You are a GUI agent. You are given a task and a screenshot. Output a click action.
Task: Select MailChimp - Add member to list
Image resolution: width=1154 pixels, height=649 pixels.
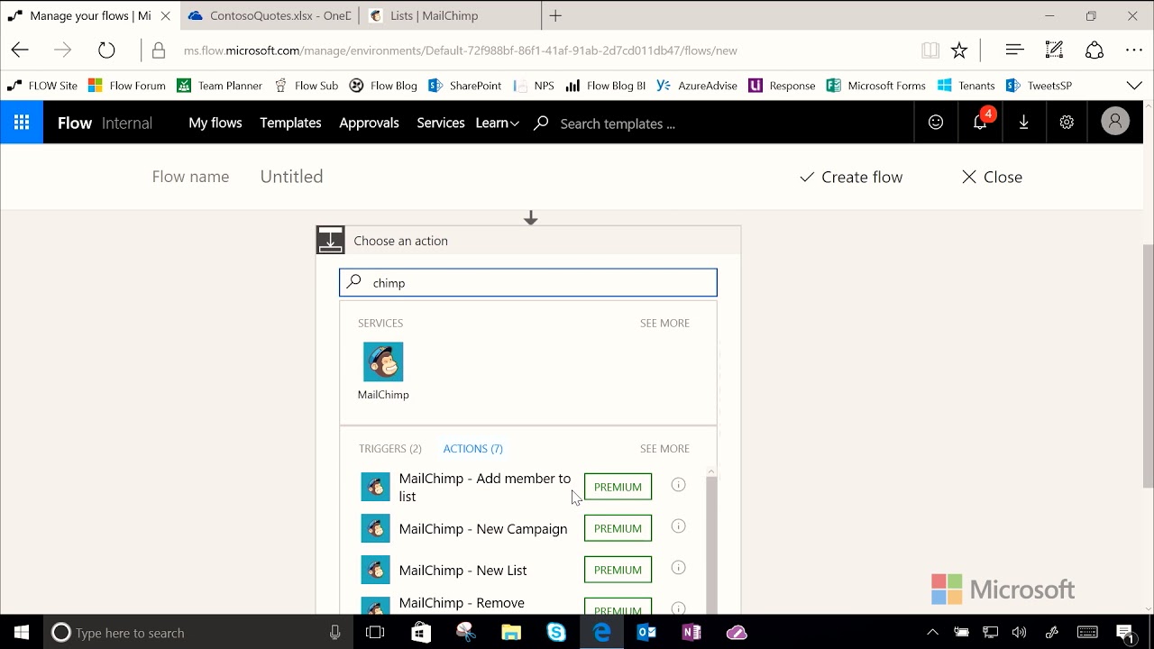pos(485,487)
